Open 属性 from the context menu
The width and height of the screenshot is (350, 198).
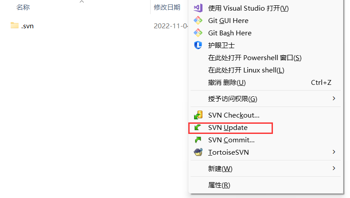click(219, 185)
